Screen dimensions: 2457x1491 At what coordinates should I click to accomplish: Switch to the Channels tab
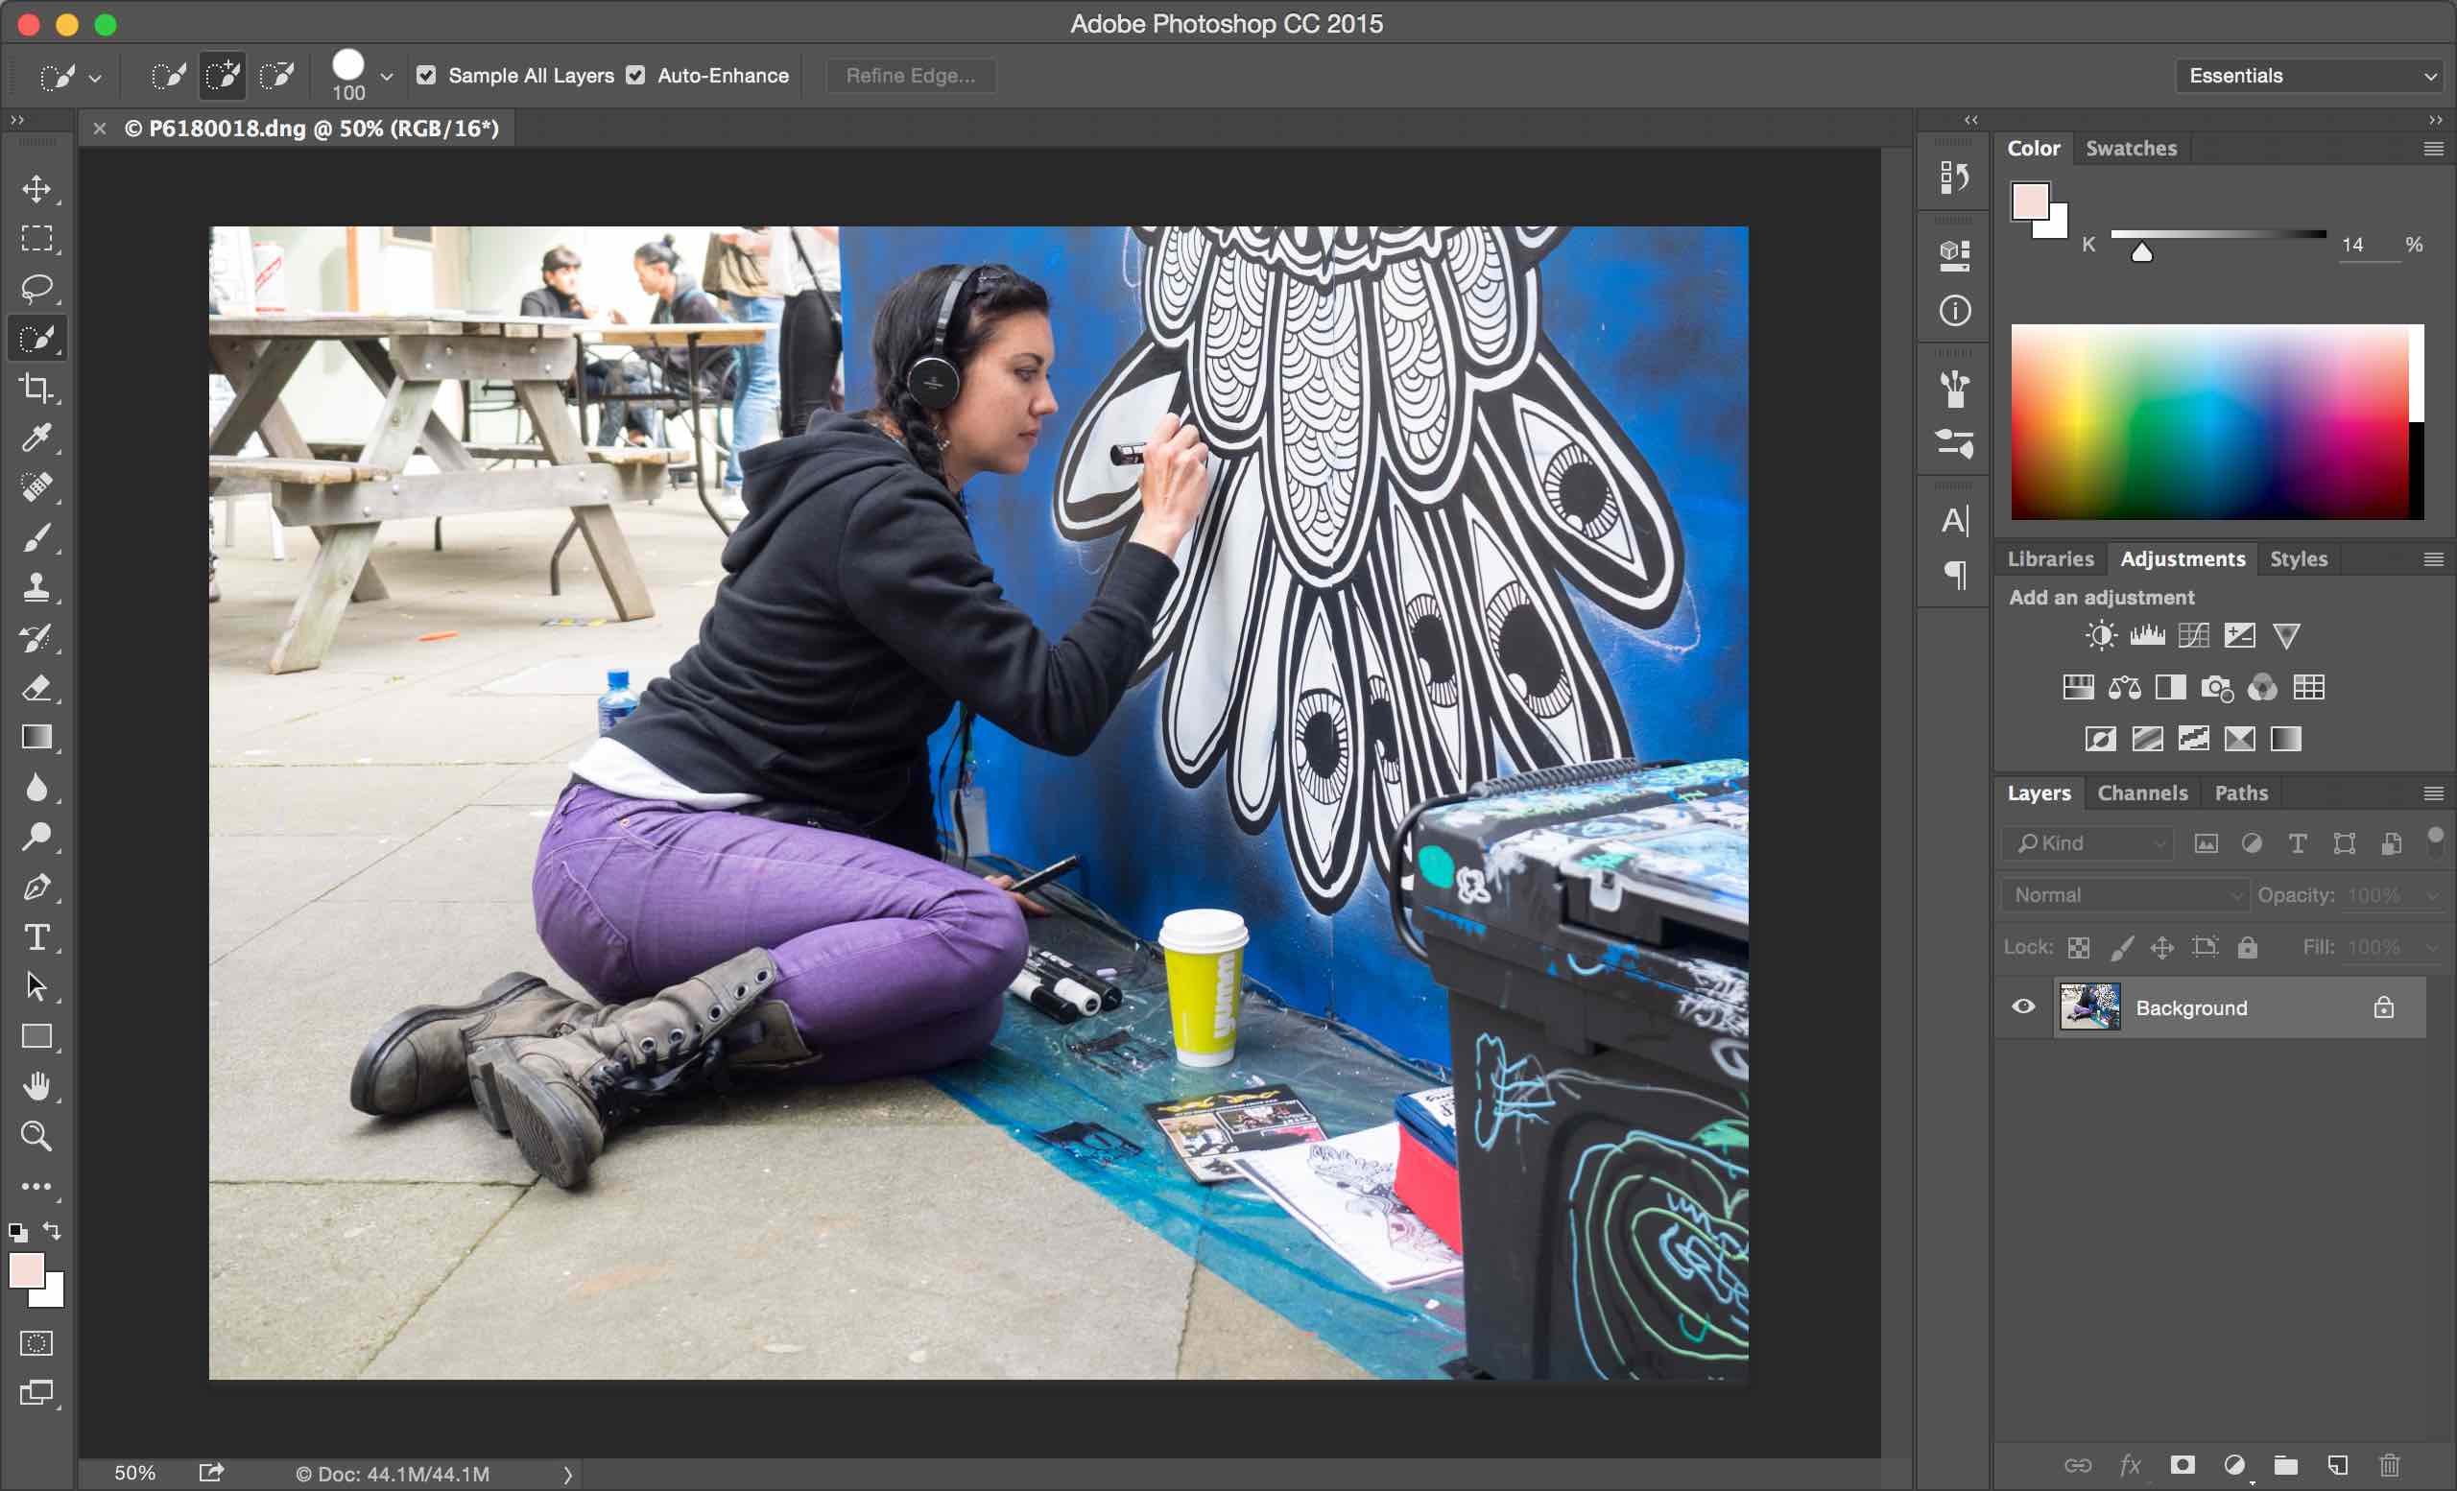point(2142,793)
